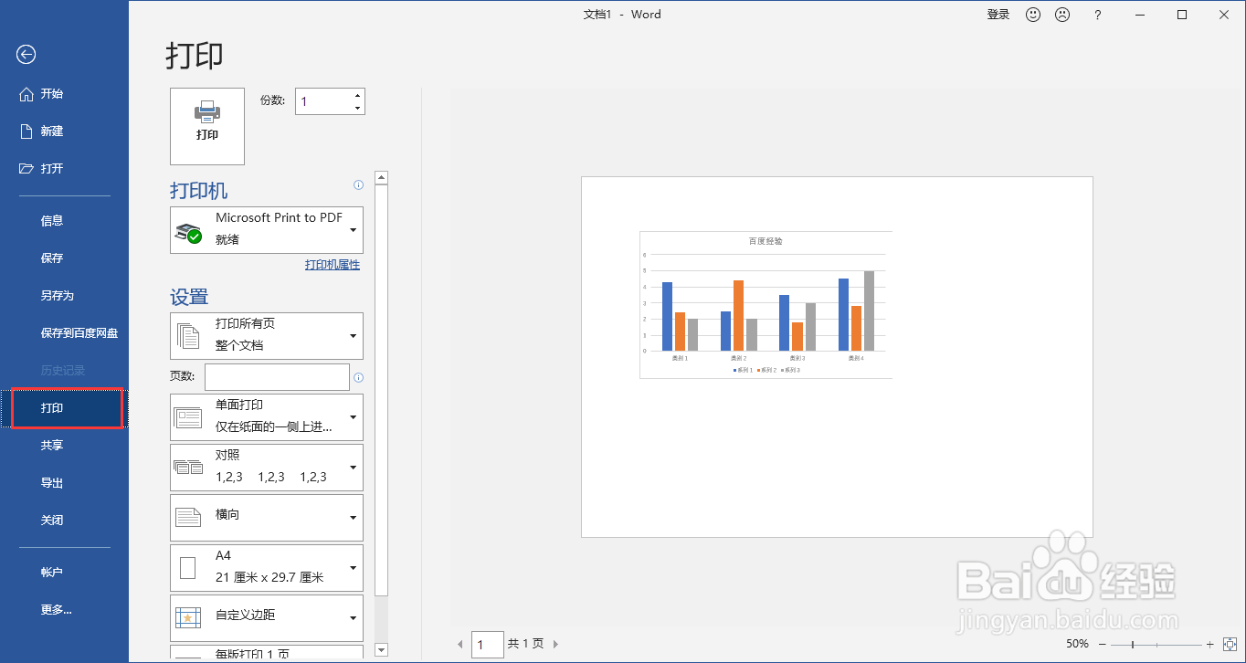
Task: Open the 打印机属性 link
Action: 333,265
